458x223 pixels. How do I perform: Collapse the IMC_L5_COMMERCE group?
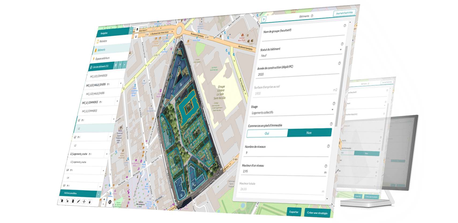pos(117,101)
